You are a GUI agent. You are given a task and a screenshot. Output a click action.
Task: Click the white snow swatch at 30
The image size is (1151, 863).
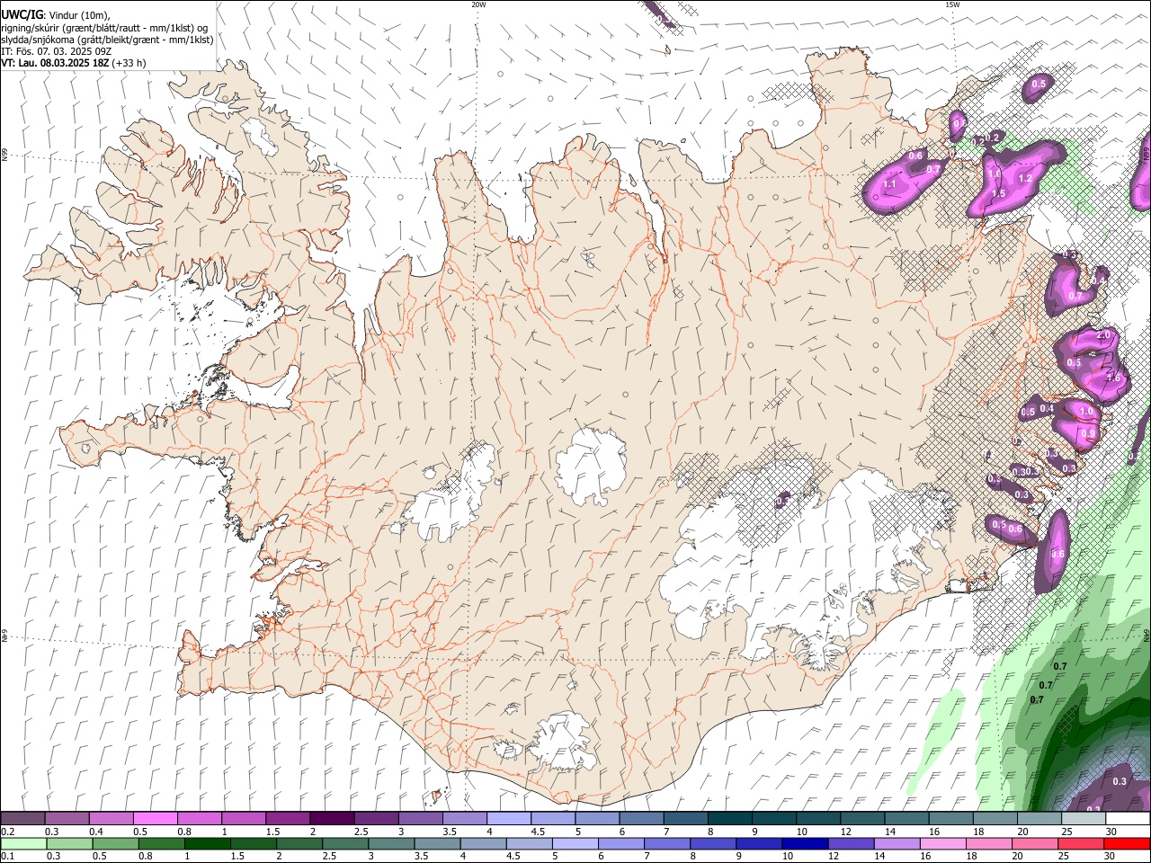click(x=1127, y=818)
